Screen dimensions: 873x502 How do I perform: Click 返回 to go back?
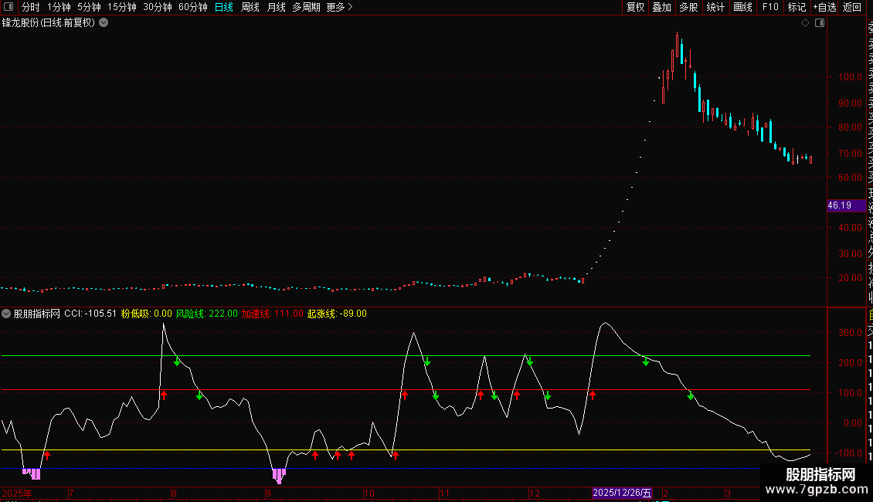click(x=852, y=7)
